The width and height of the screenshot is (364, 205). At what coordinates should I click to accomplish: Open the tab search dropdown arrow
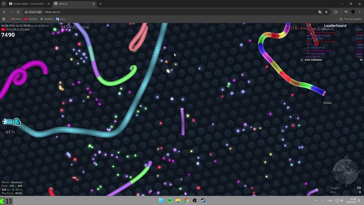pos(4,4)
